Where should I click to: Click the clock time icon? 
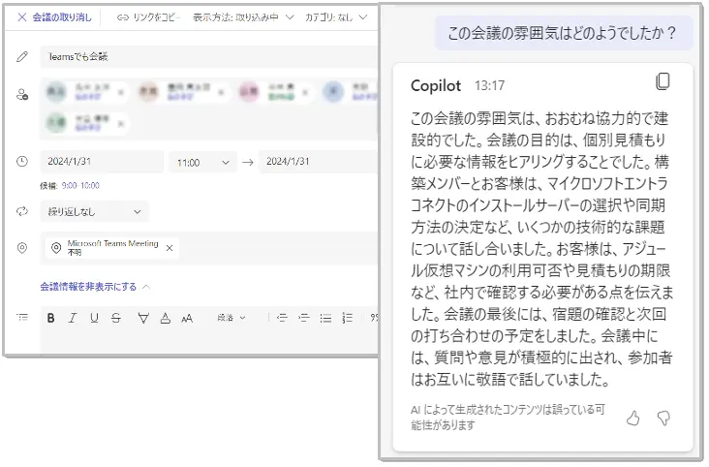pos(22,162)
